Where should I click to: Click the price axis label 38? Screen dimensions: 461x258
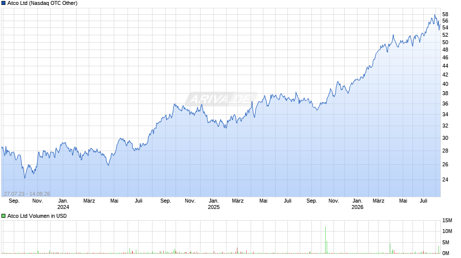445,94
